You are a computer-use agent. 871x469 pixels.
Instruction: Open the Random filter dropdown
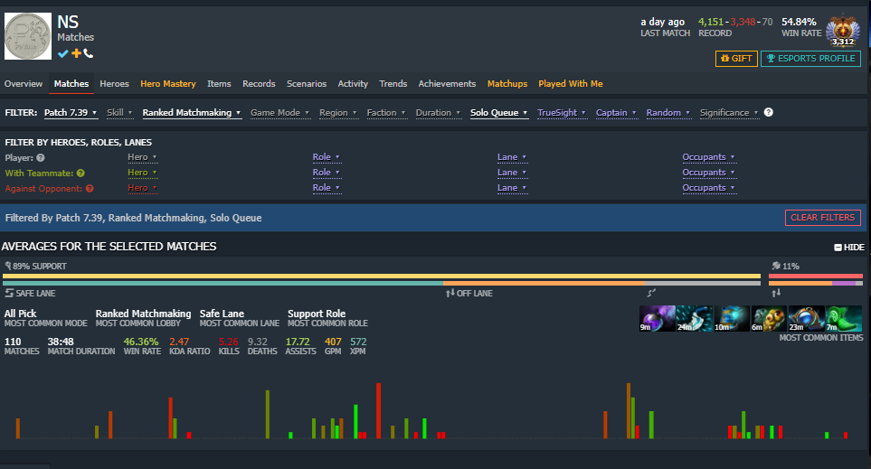click(x=668, y=113)
